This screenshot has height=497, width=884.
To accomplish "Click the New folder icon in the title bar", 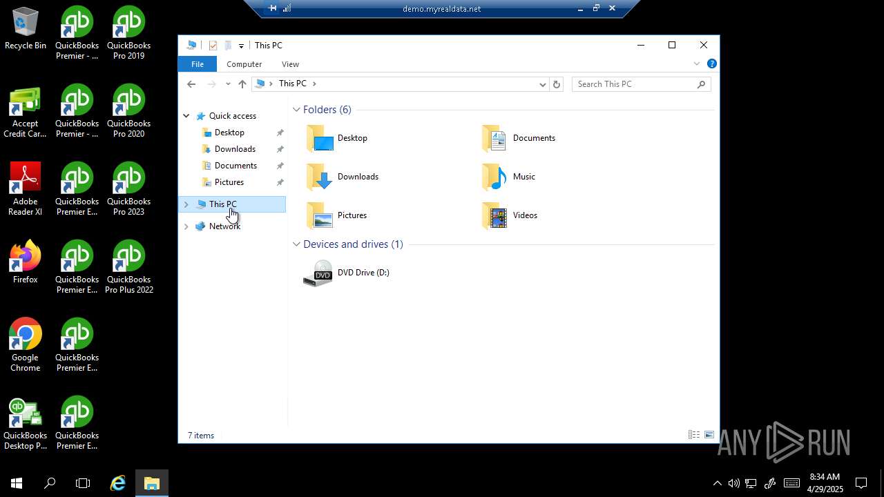I will pos(228,46).
